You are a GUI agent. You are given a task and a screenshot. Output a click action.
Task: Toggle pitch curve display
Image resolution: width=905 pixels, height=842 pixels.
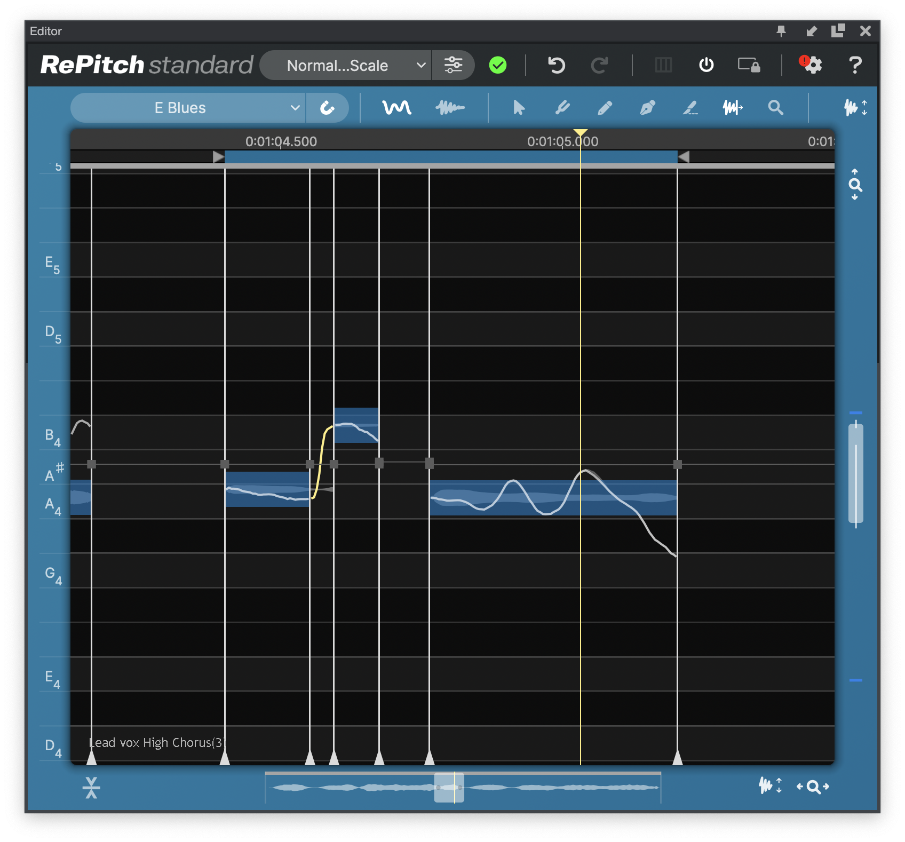tap(396, 108)
